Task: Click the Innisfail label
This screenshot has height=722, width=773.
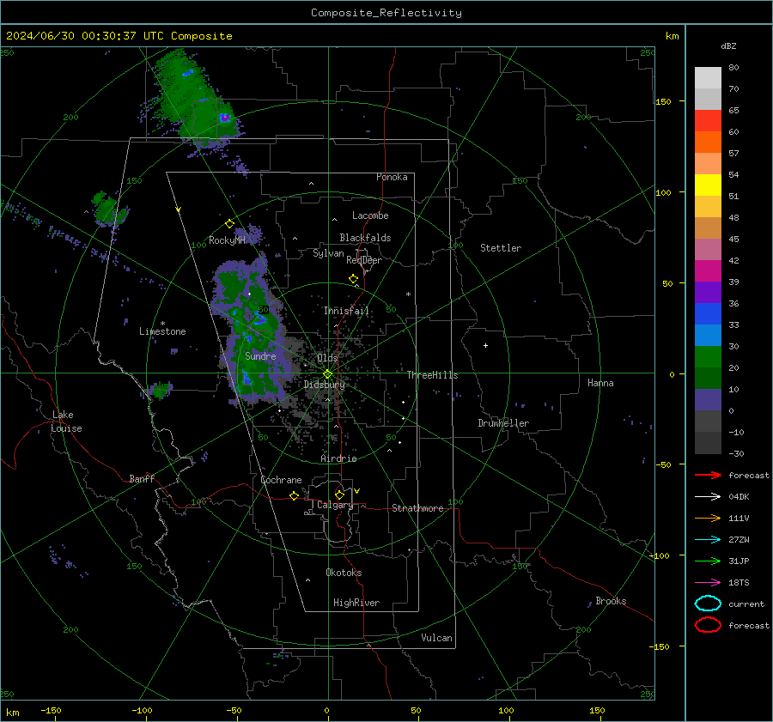Action: [x=346, y=311]
